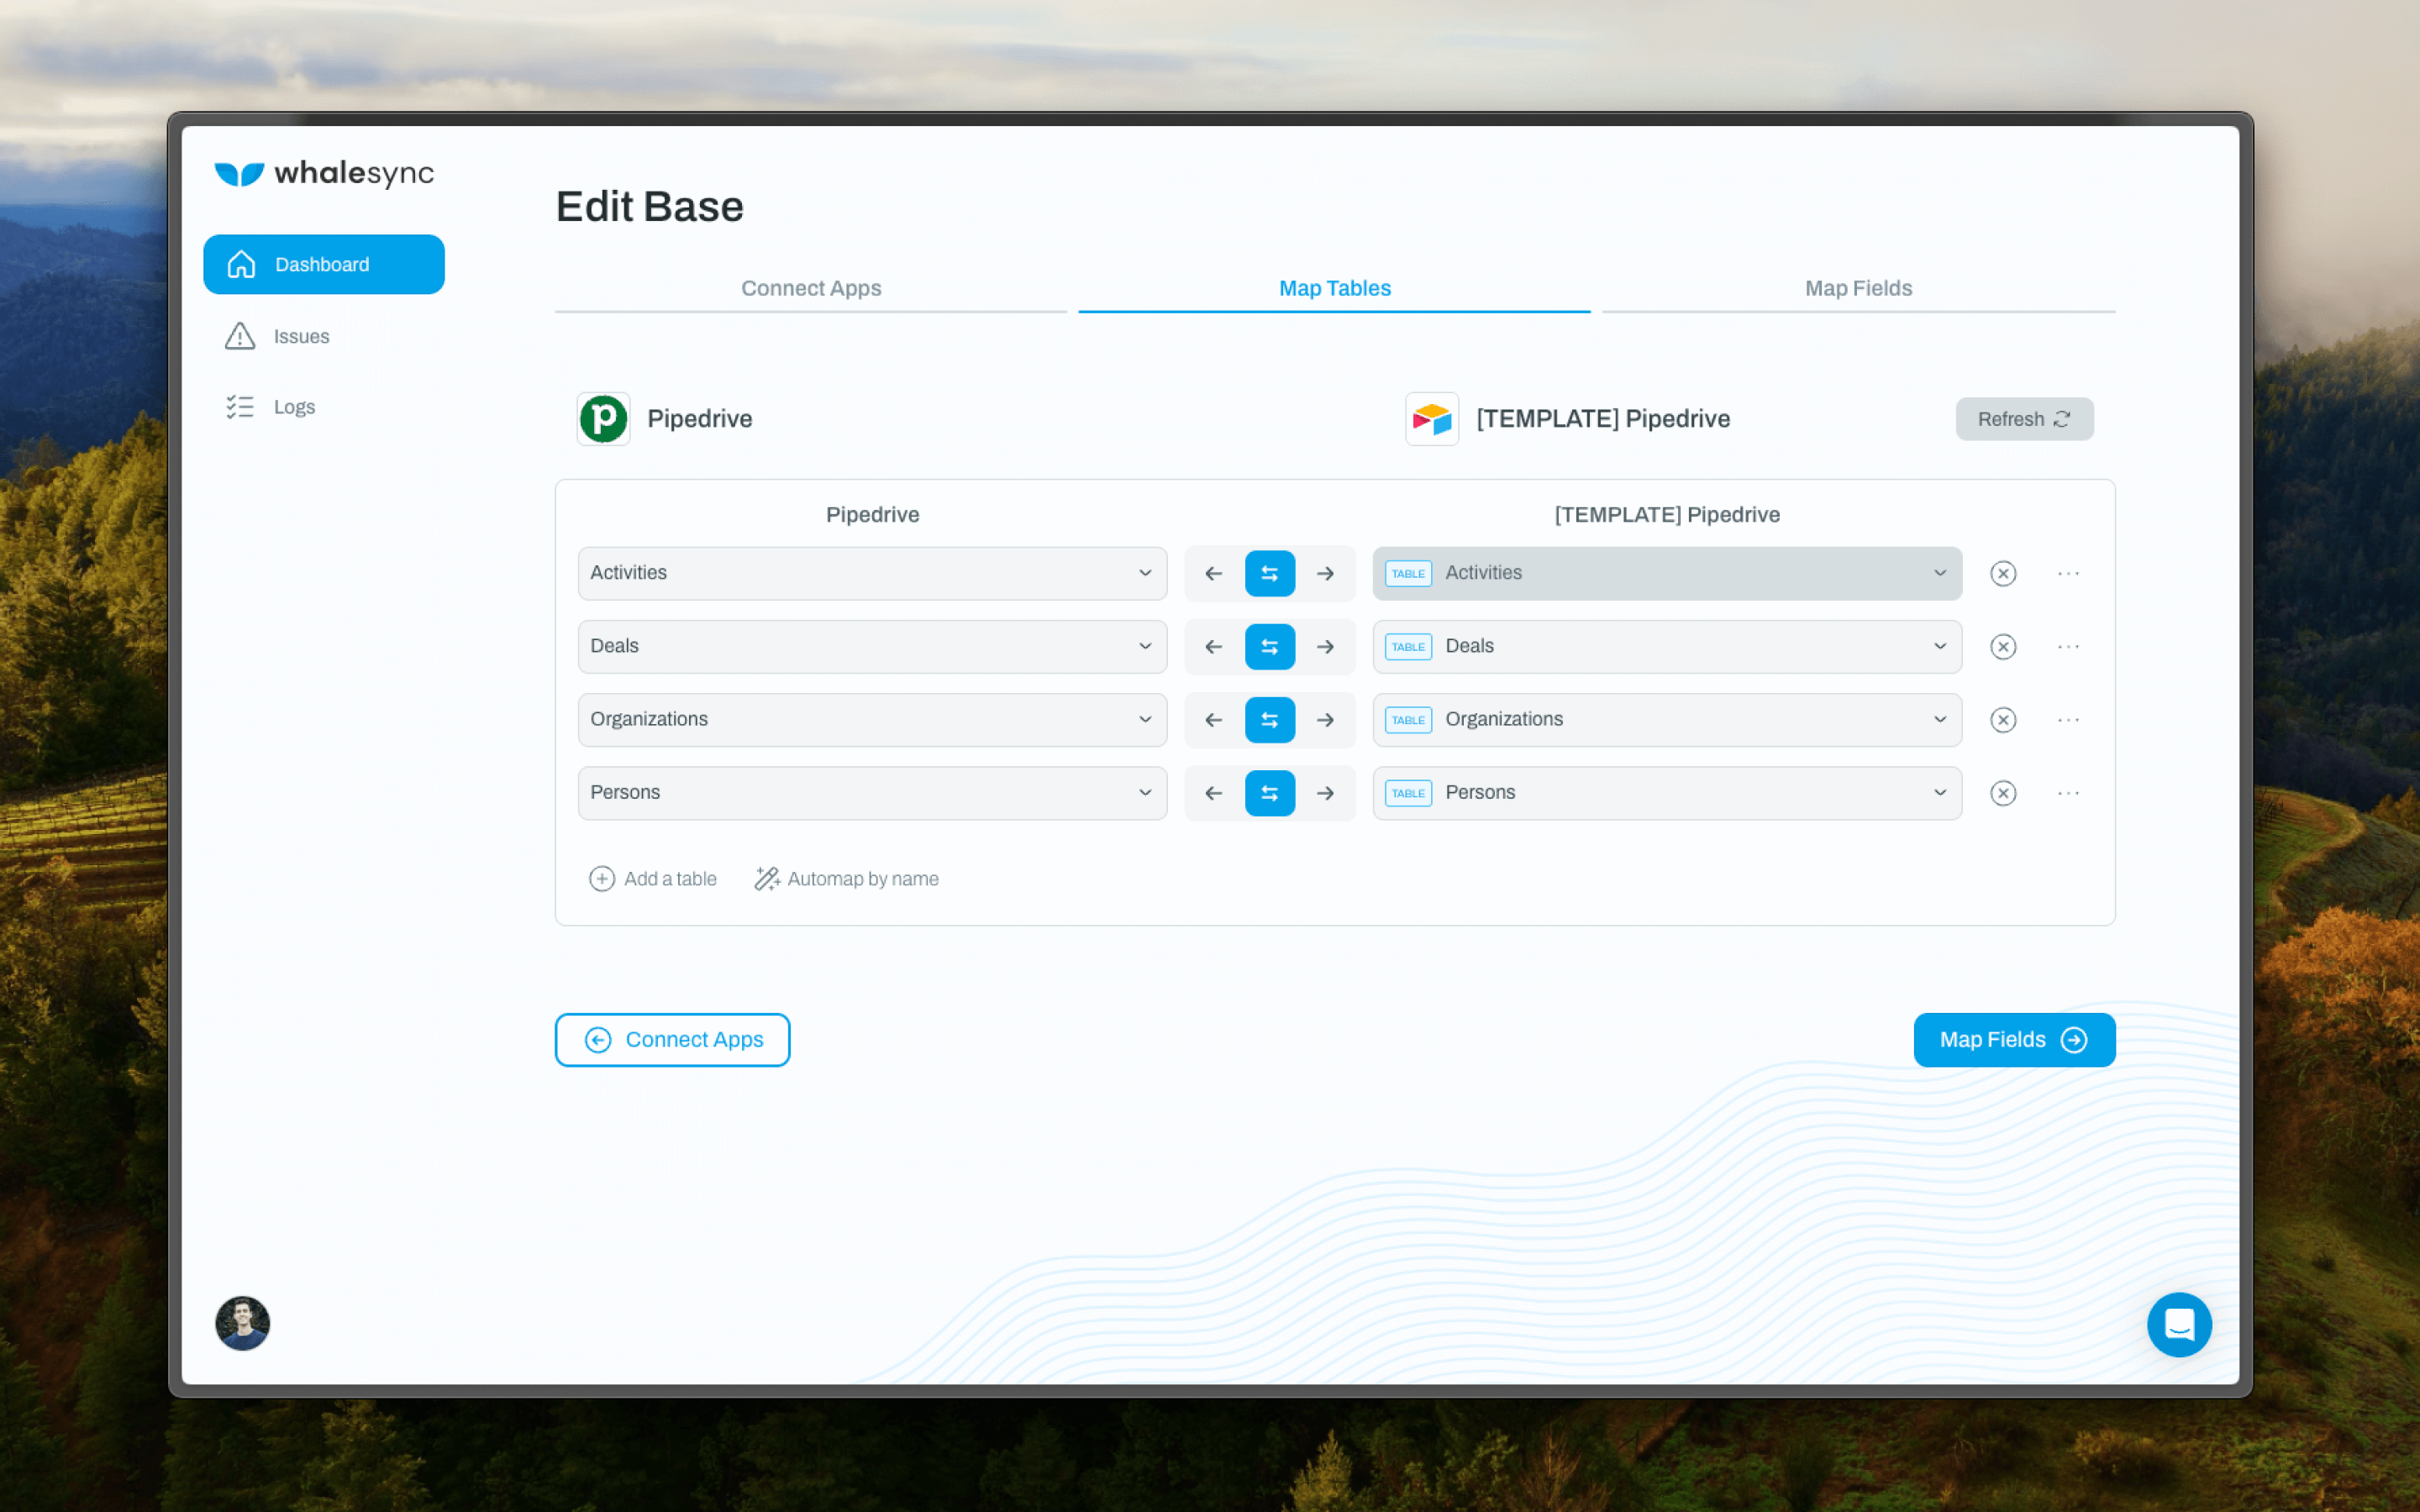The image size is (2420, 1512).
Task: Open Logs in the sidebar
Action: [x=270, y=406]
